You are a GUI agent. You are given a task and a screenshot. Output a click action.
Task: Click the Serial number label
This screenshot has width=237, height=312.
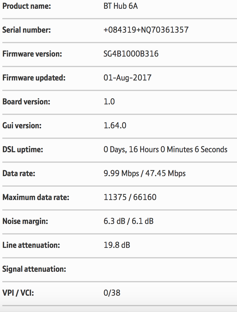click(x=26, y=30)
